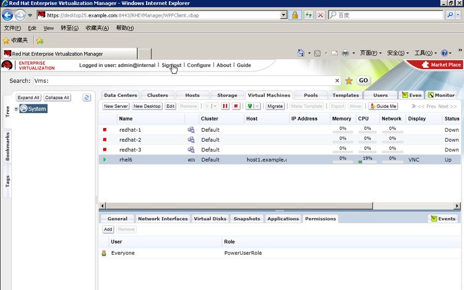Open the Console options dropdown arrow
This screenshot has width=464, height=290.
257,106
